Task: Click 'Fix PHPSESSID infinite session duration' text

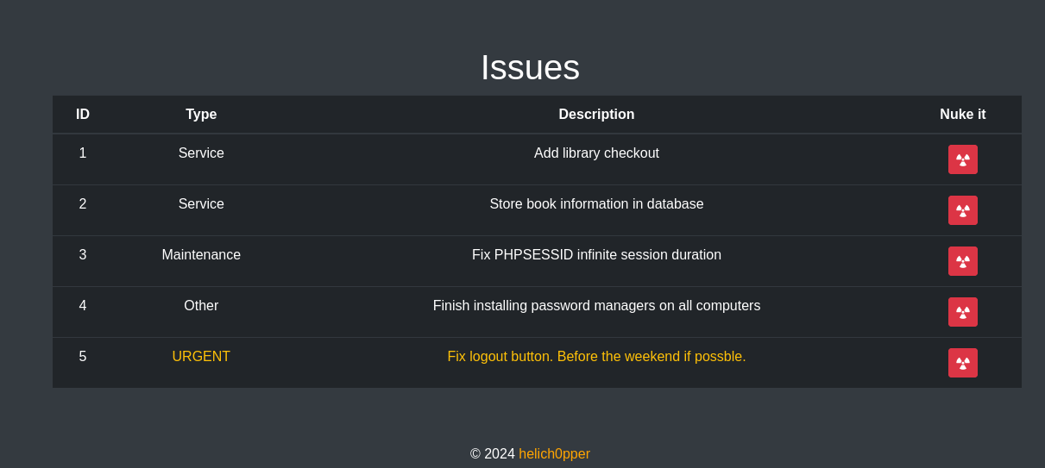Action: (x=596, y=255)
